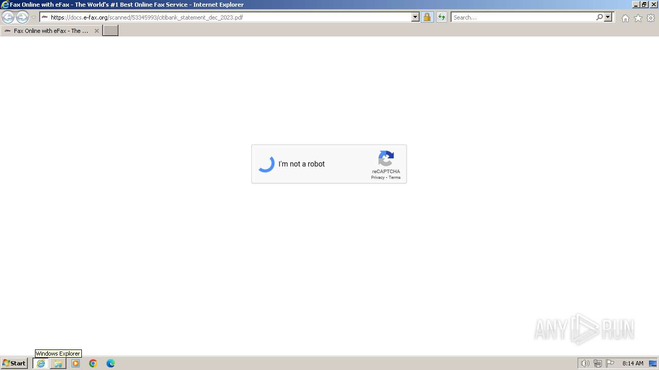Open the reCAPTCHA Privacy link
This screenshot has height=370, width=659.
click(x=378, y=177)
